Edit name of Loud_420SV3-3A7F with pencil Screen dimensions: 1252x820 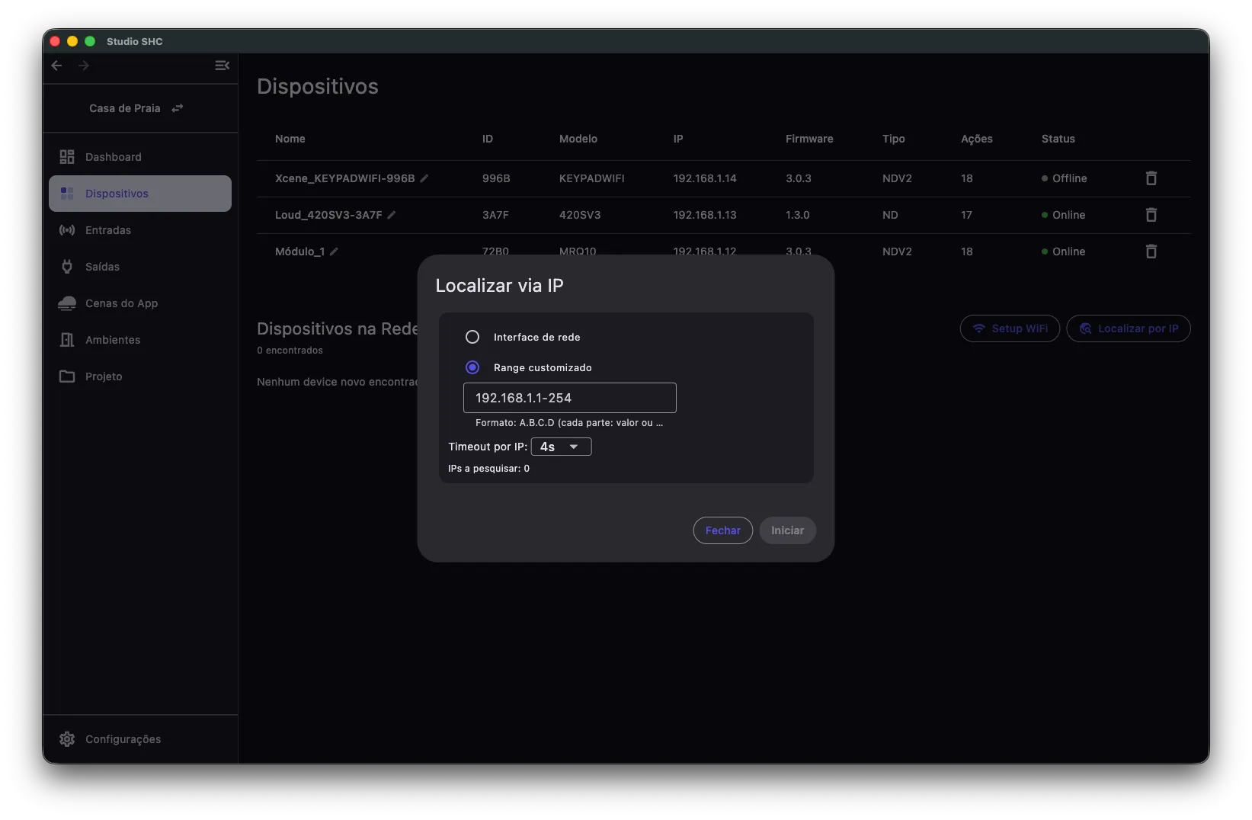pyautogui.click(x=392, y=215)
